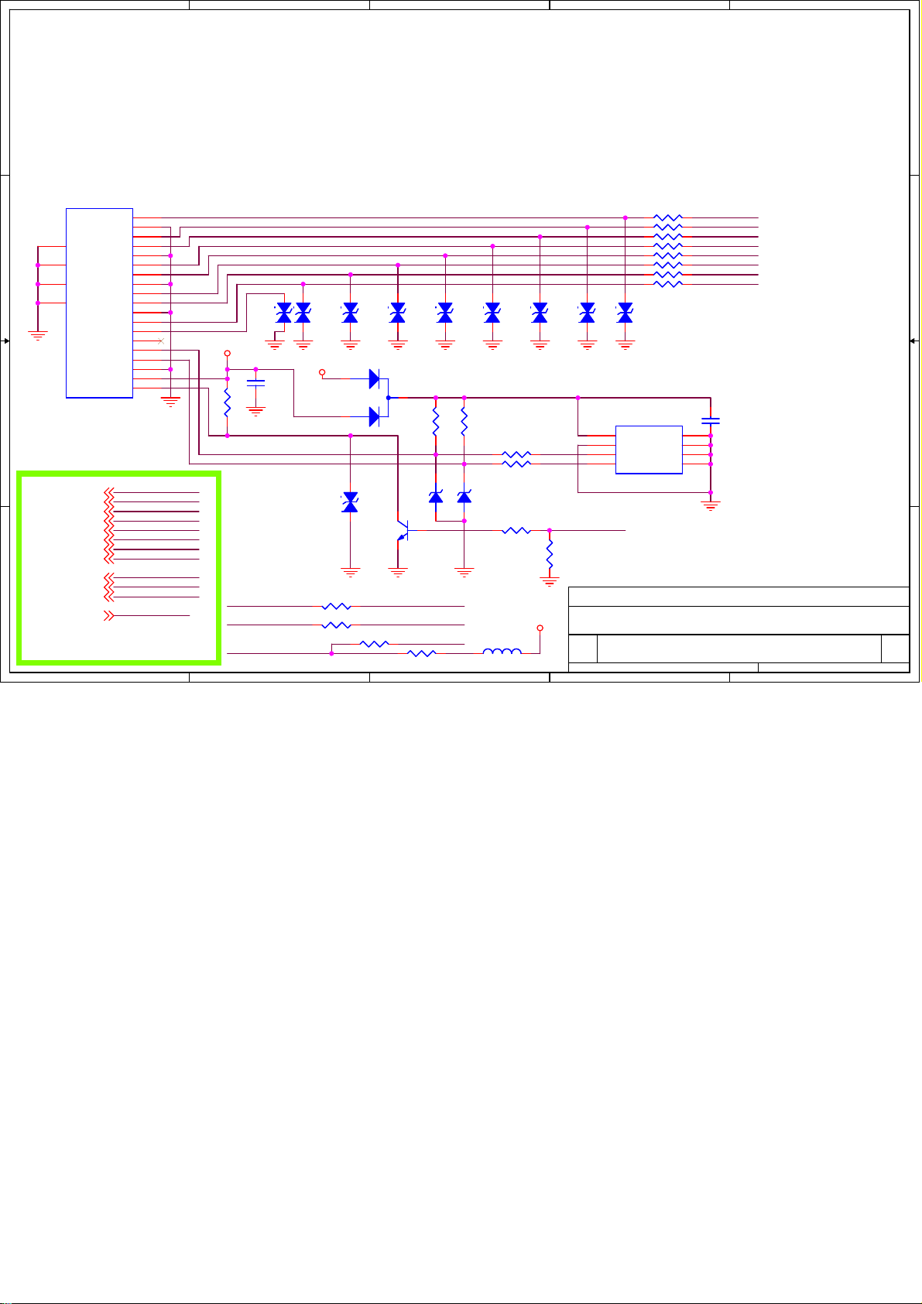This screenshot has width=922, height=1304.
Task: Select the lower diode of the diode pair
Action: click(375, 416)
